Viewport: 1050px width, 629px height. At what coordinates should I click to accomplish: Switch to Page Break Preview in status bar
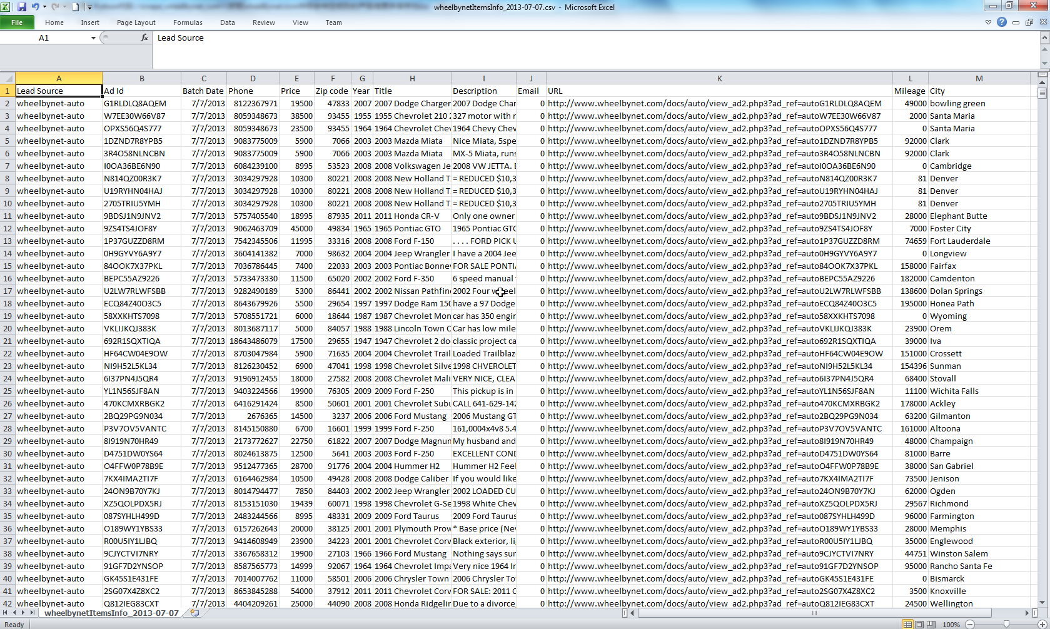[x=931, y=624]
